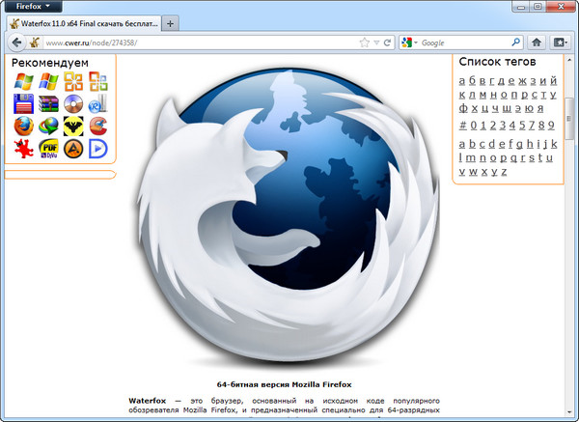Click the '#' tag link
This screenshot has height=422, width=579.
[x=462, y=125]
